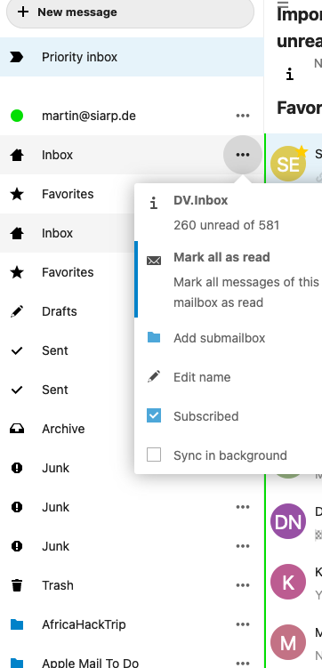The image size is (322, 668).
Task: Enable the Sync in background checkbox
Action: (154, 455)
